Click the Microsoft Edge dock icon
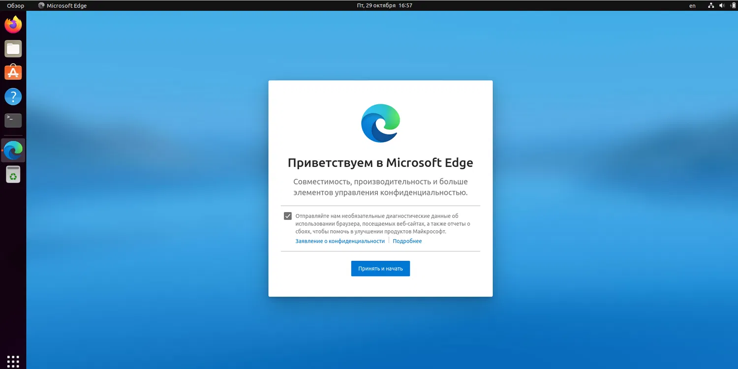This screenshot has height=369, width=738. tap(13, 151)
